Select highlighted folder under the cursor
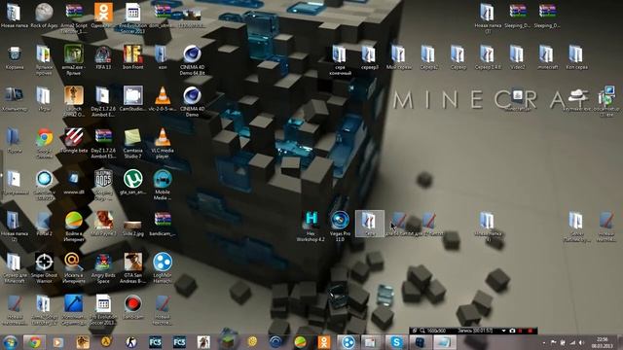 click(x=370, y=224)
